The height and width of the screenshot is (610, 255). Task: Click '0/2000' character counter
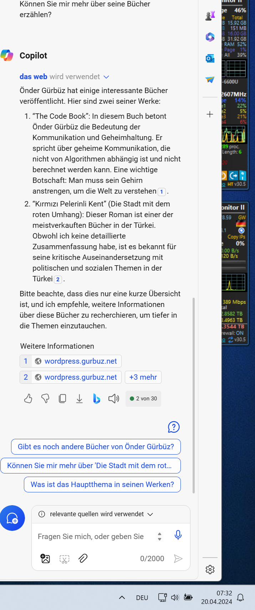tap(152, 559)
